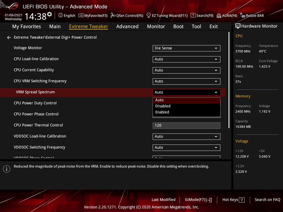Open the MyFavorite(F3) list icon
Screen dimensions: 283x212
(81, 15)
